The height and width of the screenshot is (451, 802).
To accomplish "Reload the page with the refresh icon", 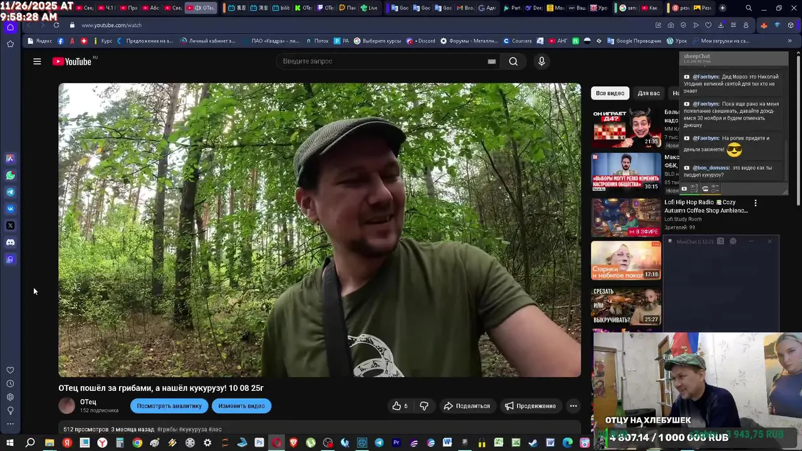I will coord(56,25).
